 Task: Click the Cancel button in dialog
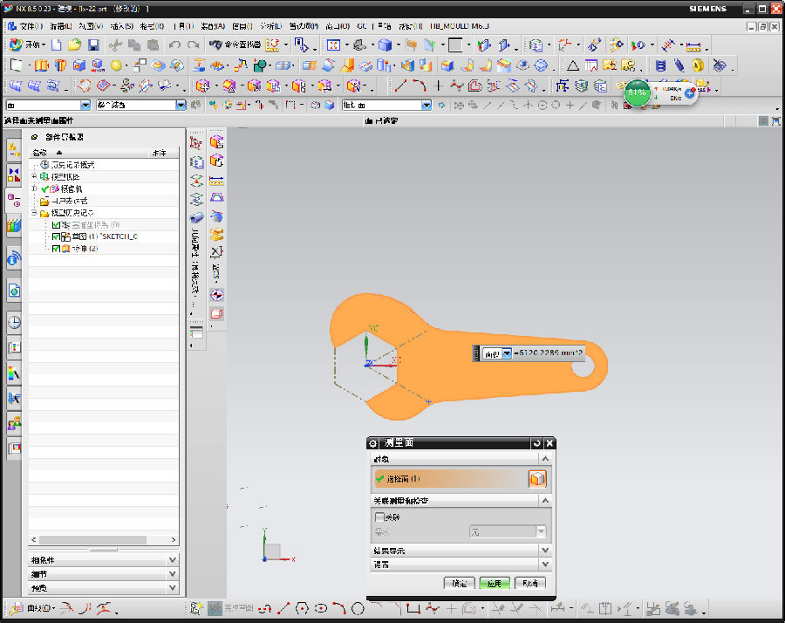[529, 583]
